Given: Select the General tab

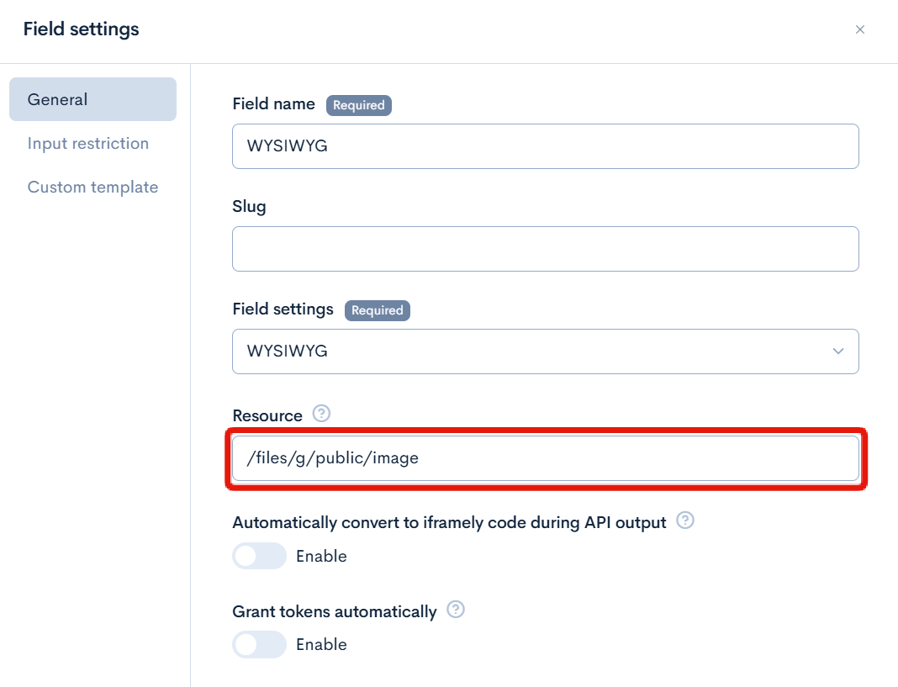Looking at the screenshot, I should (92, 99).
